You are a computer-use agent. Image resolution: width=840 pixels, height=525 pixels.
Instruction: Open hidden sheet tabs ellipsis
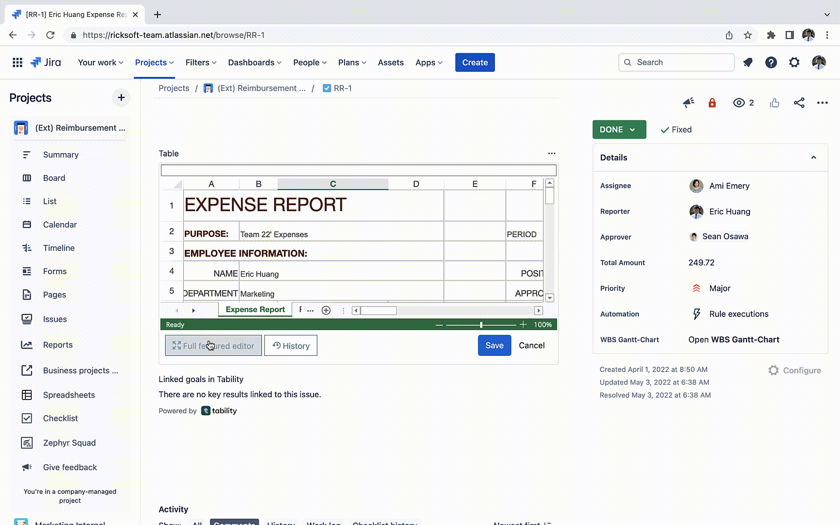[311, 310]
